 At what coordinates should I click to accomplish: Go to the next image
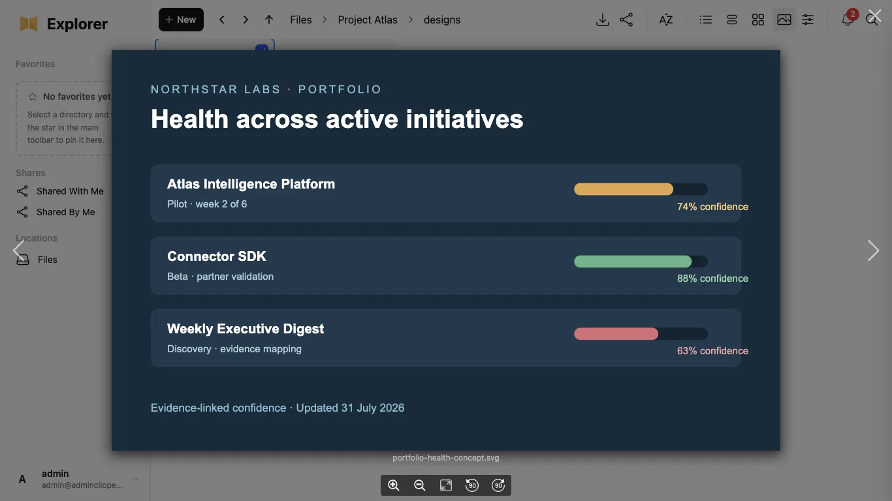[873, 250]
